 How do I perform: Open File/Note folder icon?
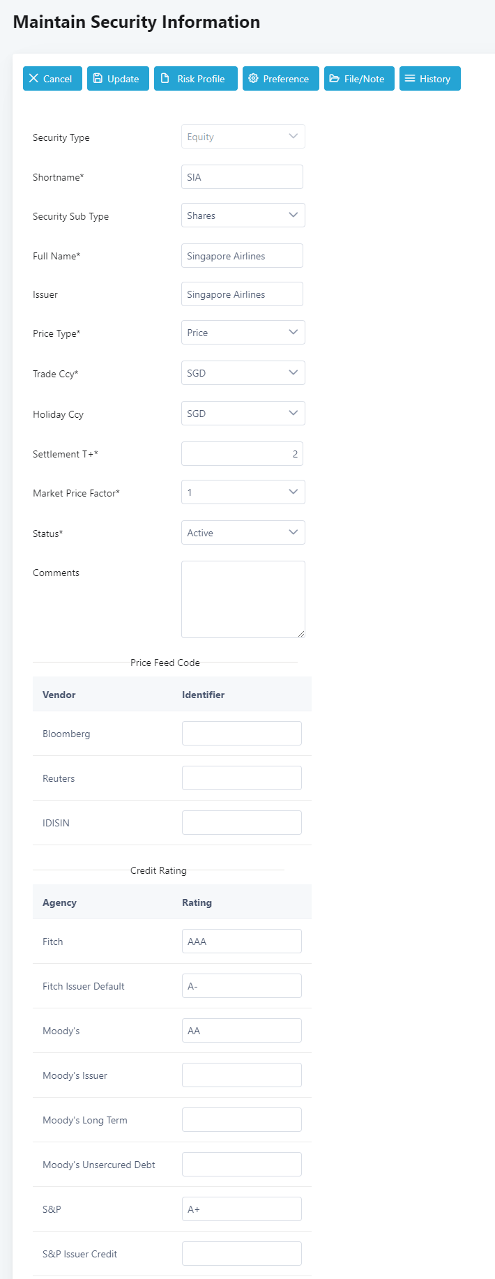[335, 79]
